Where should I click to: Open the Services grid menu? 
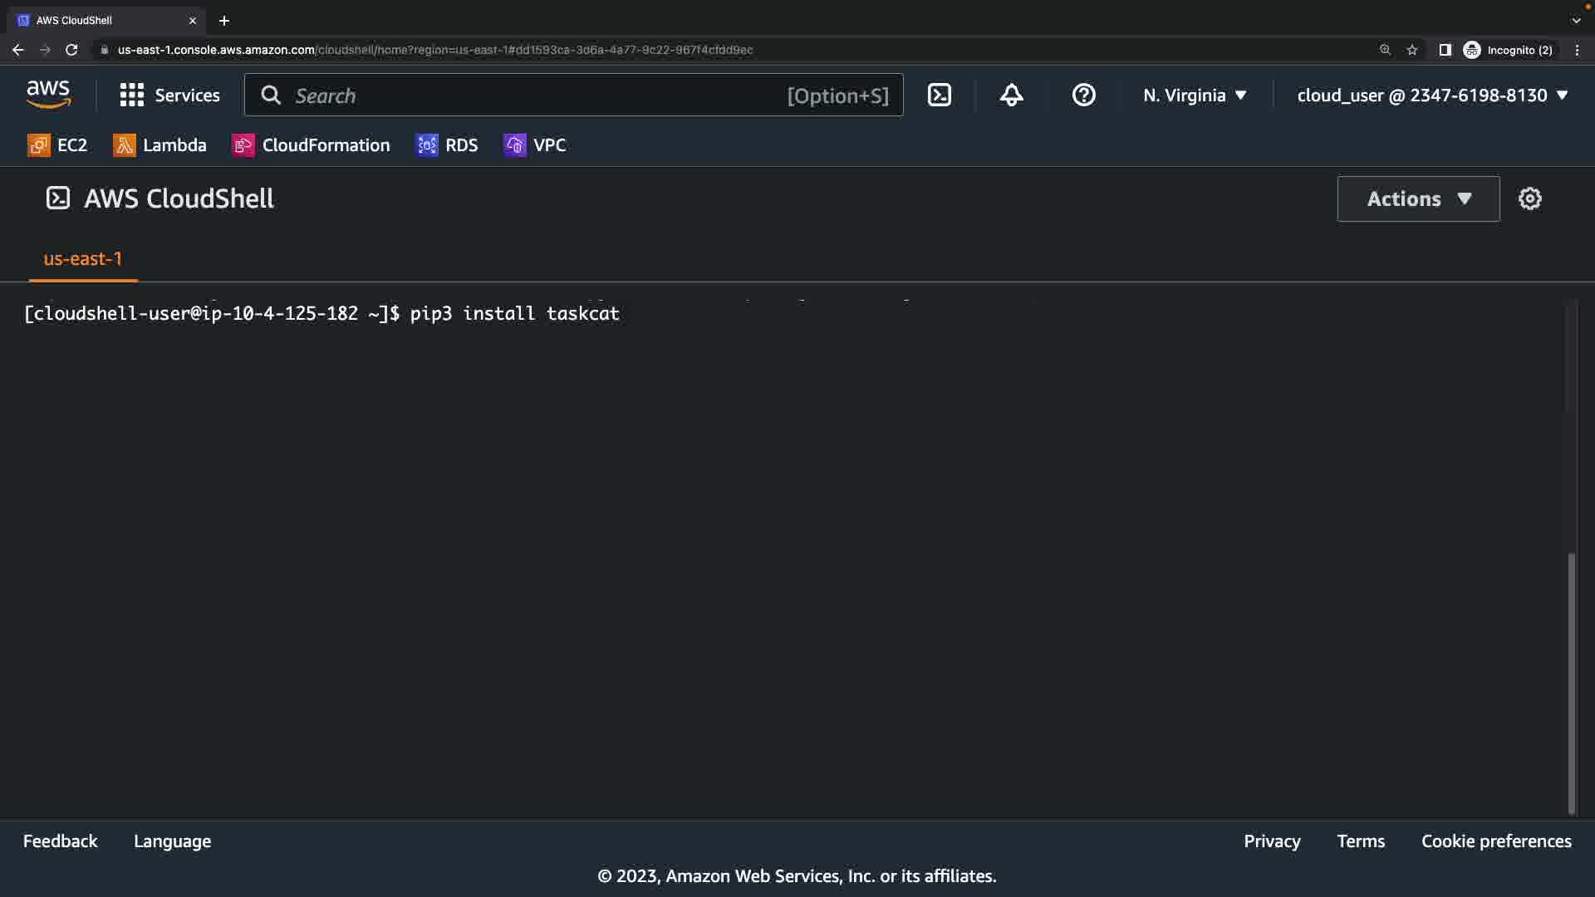169,96
